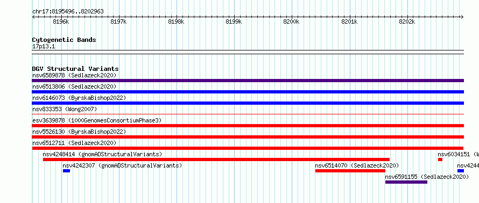This screenshot has width=479, height=203.
Task: Select the thin red nsv833353 variant line
Action: (248, 114)
